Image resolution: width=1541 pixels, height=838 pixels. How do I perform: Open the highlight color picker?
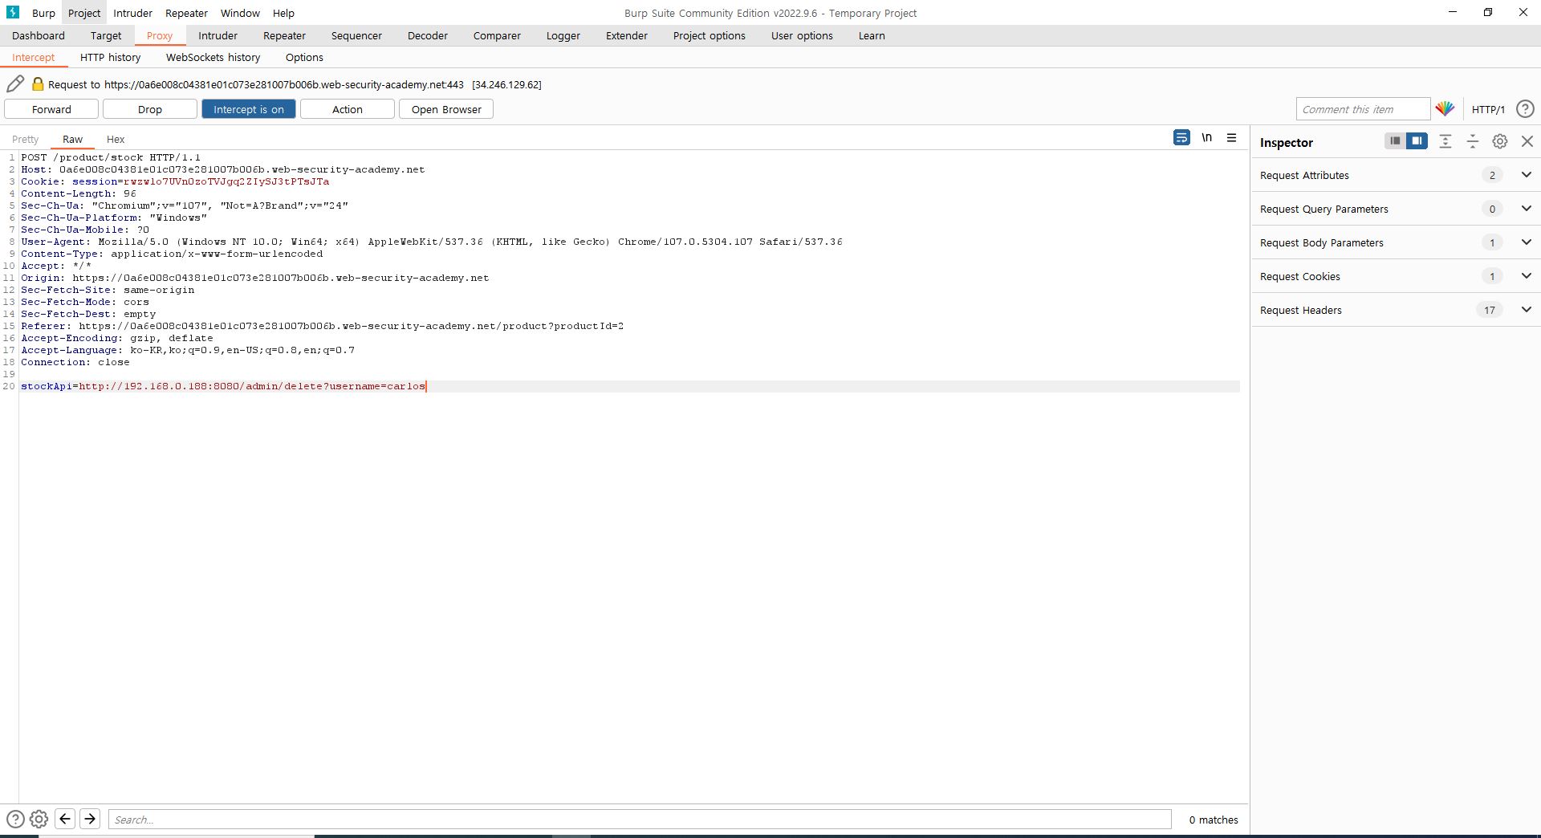(x=1445, y=108)
